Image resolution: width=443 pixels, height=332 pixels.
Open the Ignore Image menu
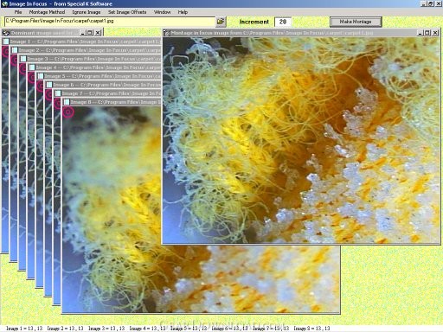pos(87,12)
